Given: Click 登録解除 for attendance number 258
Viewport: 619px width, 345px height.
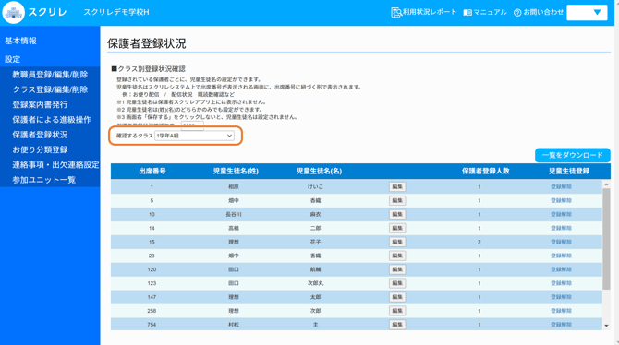Looking at the screenshot, I should coord(561,311).
